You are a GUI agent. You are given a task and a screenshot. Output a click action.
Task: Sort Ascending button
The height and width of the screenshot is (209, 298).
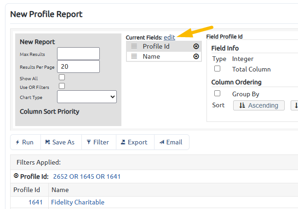coord(259,105)
